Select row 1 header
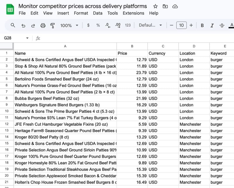Viewport: 234px width, 188px height. (x=6, y=53)
